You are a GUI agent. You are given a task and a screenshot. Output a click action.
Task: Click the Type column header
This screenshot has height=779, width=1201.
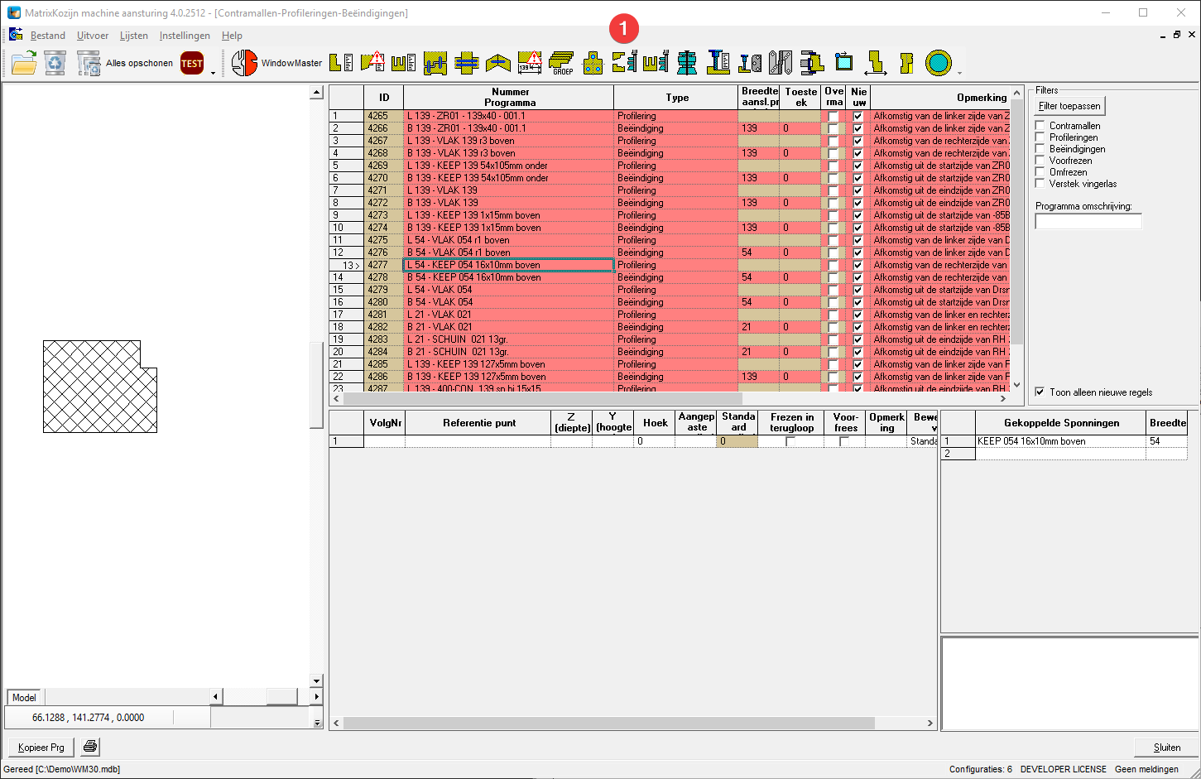tap(676, 97)
